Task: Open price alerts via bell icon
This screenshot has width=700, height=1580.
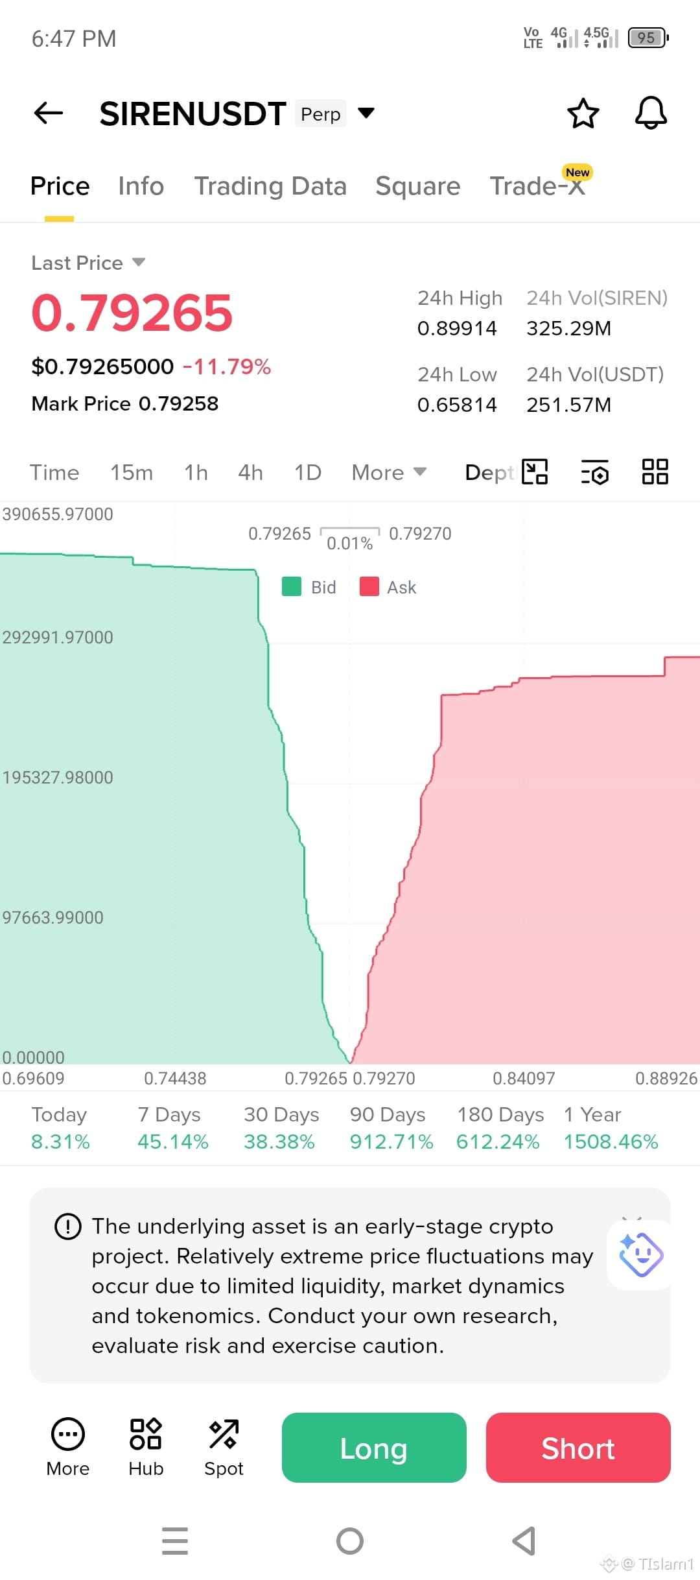Action: coord(651,113)
